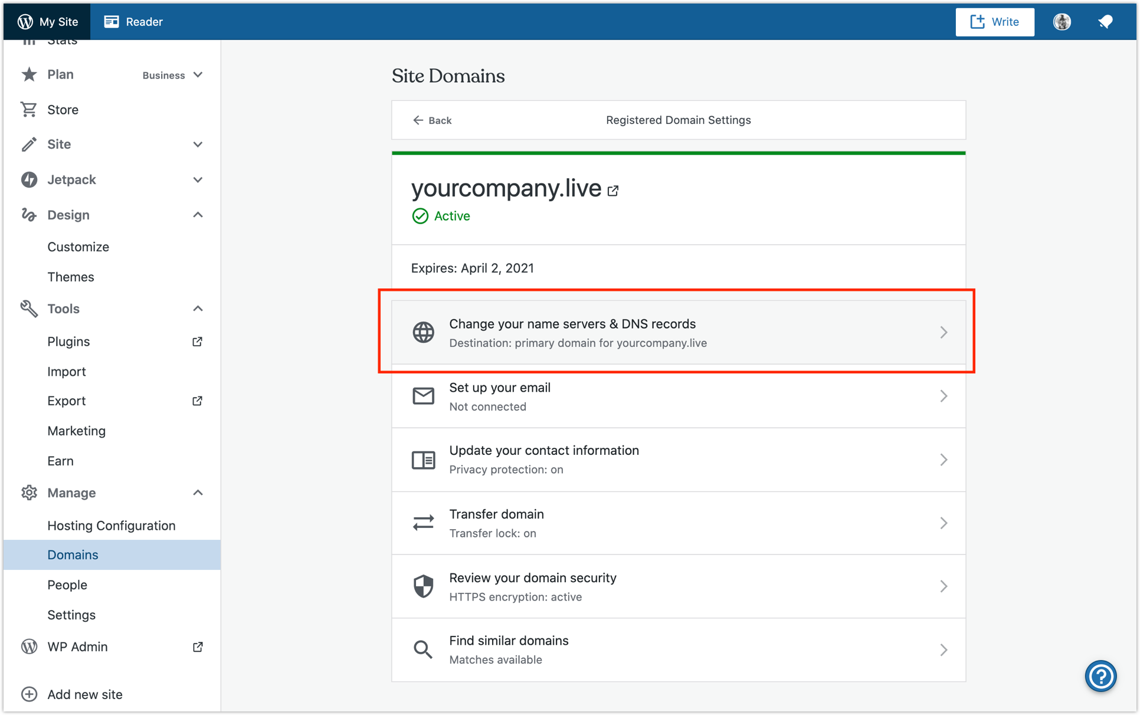Click the WP Admin WordPress icon
This screenshot has width=1140, height=715.
coord(29,647)
